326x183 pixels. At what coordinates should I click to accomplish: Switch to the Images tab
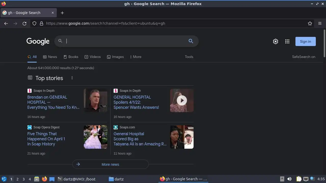pos(115,57)
